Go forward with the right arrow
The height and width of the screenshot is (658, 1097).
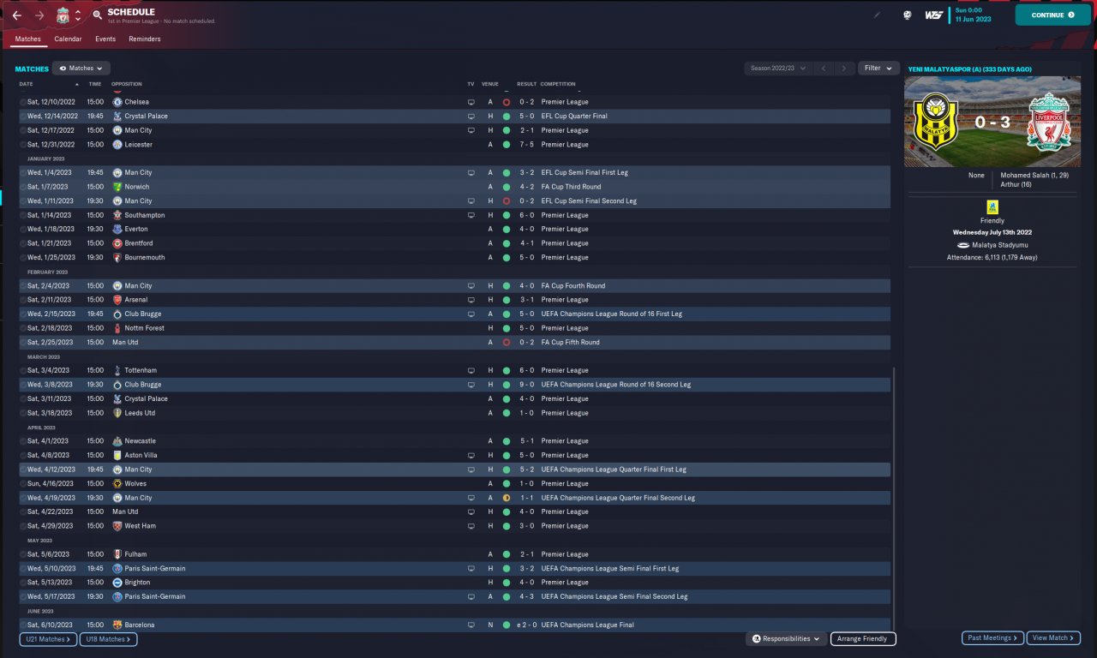coord(39,15)
